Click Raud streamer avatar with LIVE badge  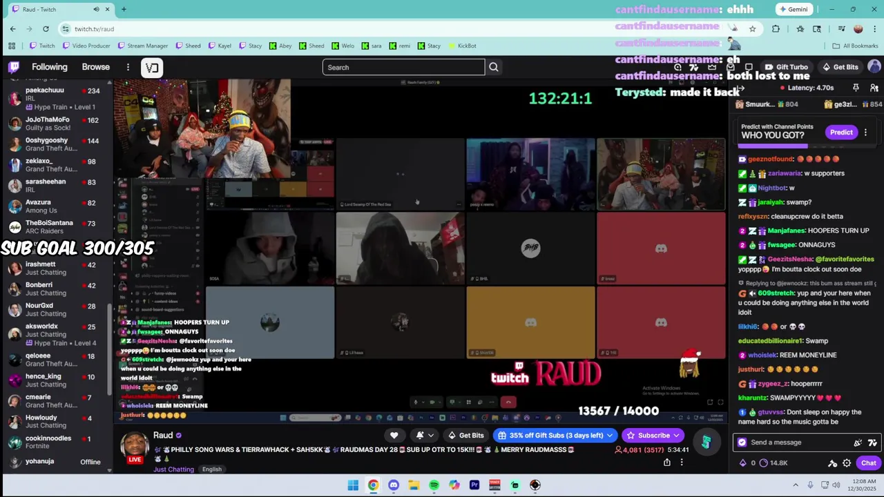(x=135, y=448)
